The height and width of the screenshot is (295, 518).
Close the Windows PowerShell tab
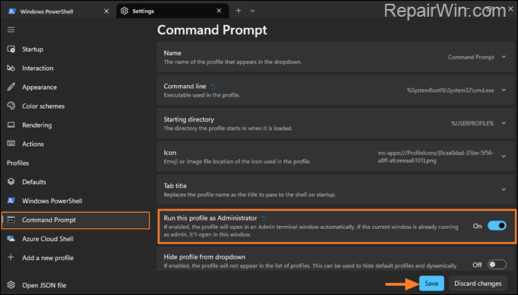click(x=106, y=11)
